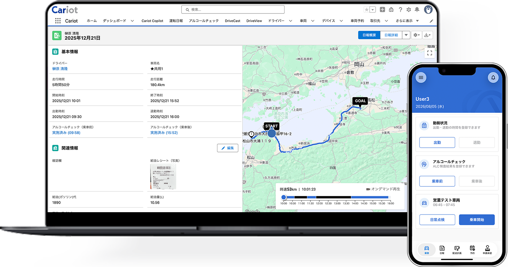Image resolution: width=508 pixels, height=267 pixels.
Task: Click the pencil edit navigation icon
Action: coord(431,21)
